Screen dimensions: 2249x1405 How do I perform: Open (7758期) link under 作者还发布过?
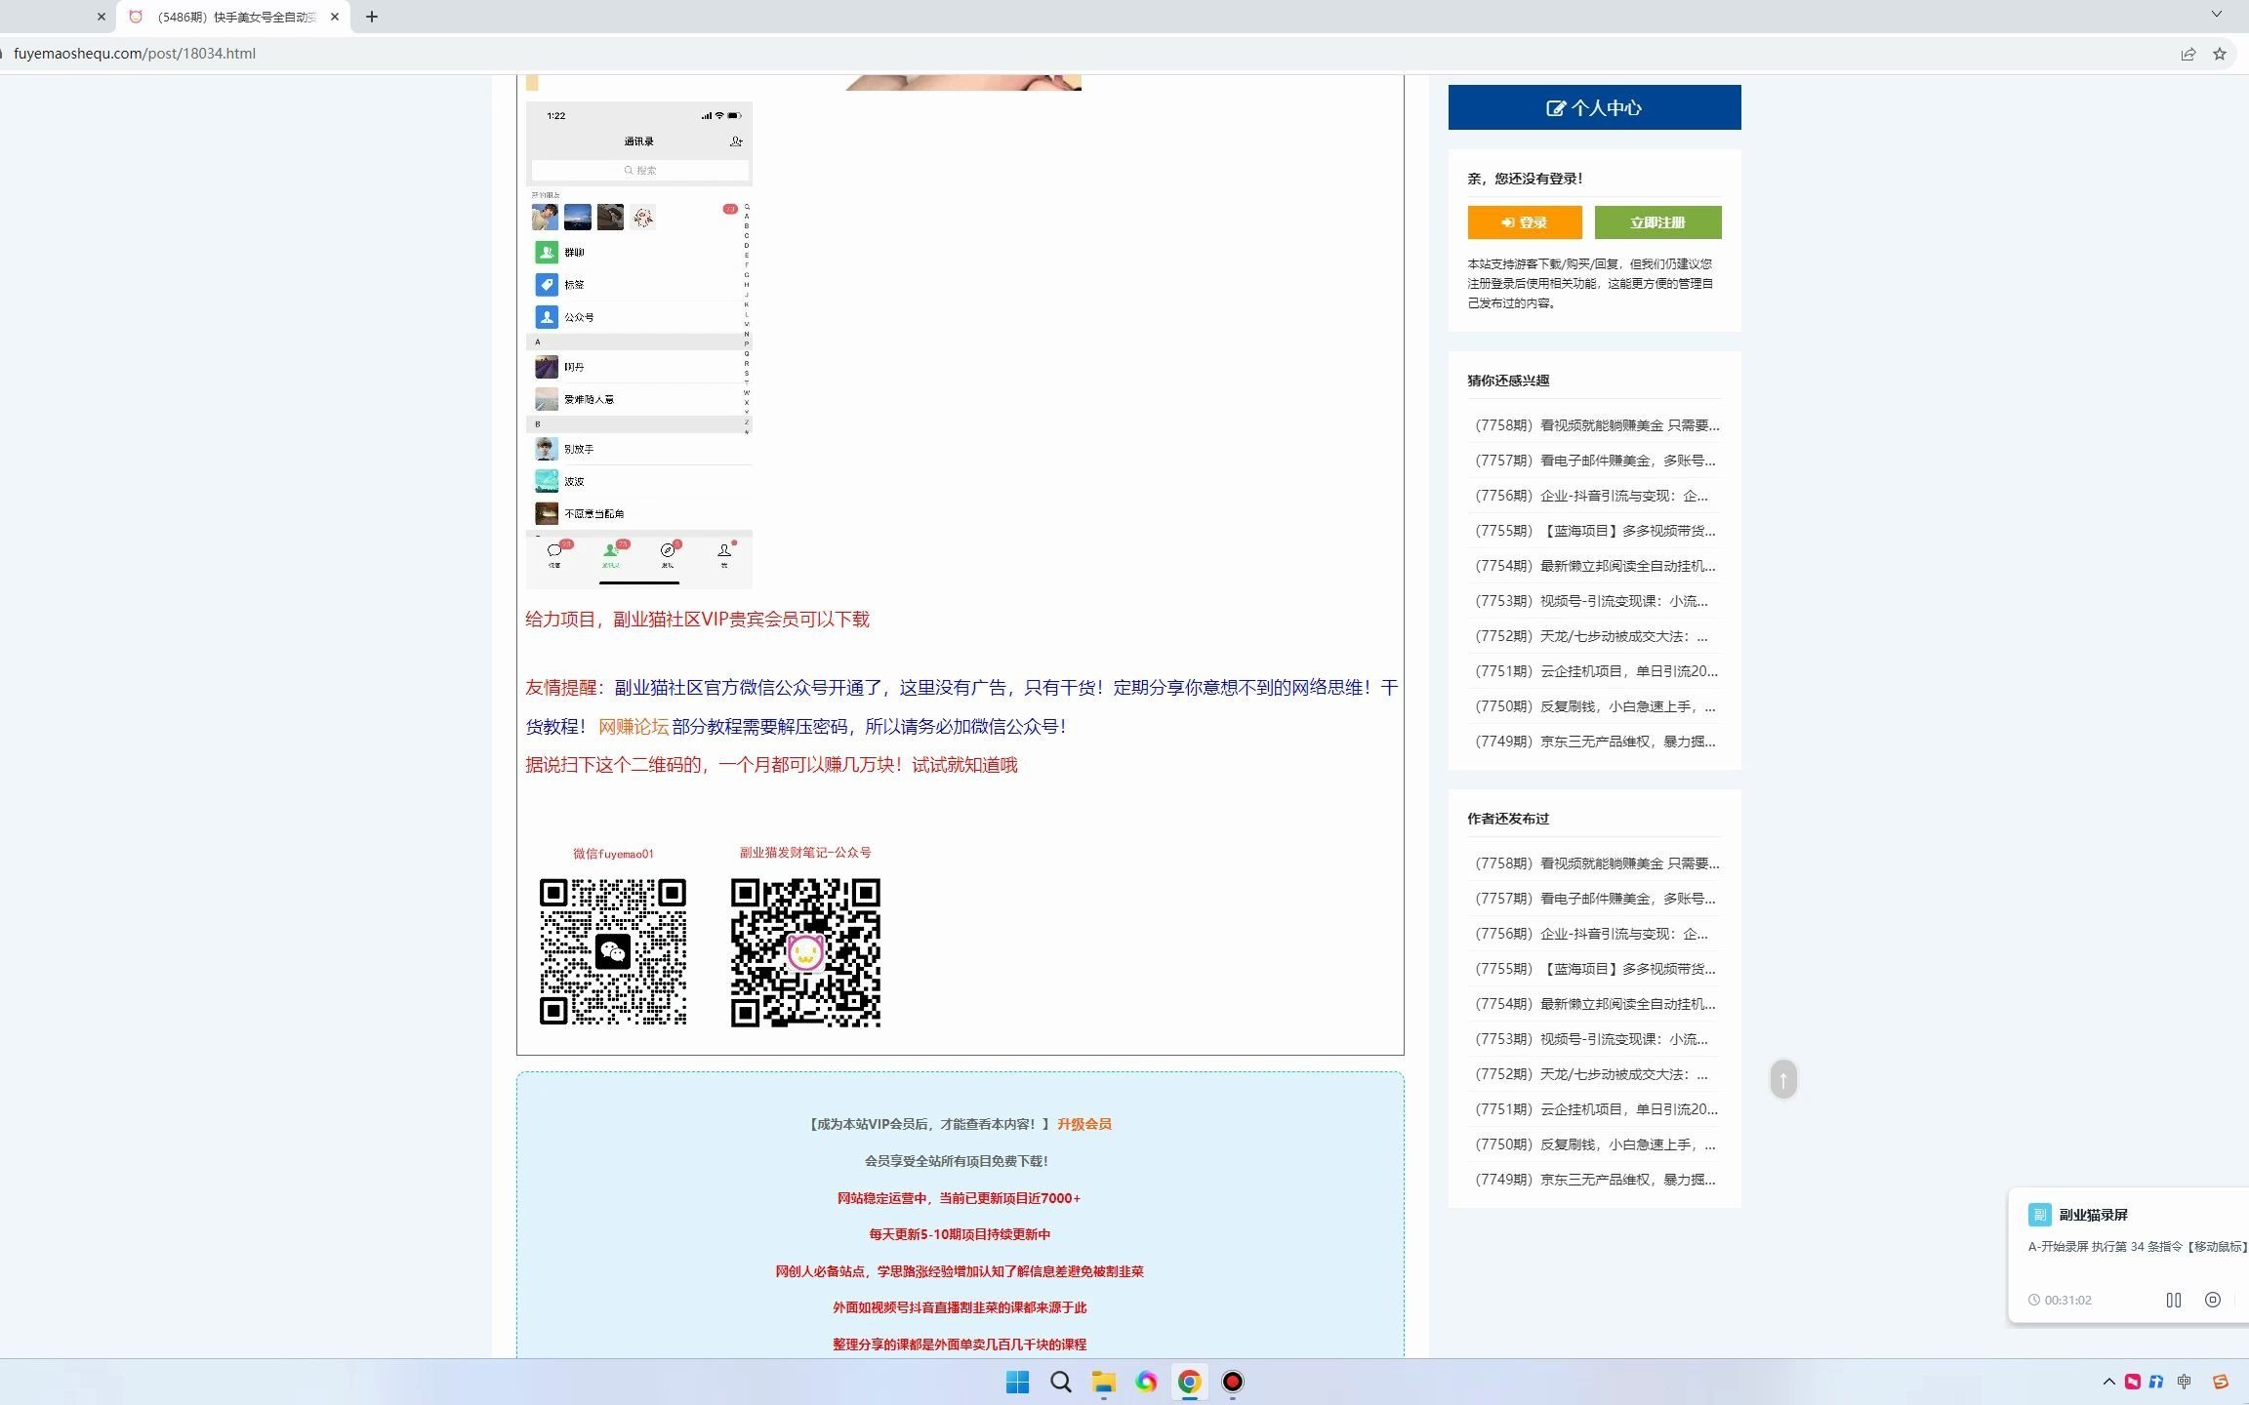[1597, 863]
